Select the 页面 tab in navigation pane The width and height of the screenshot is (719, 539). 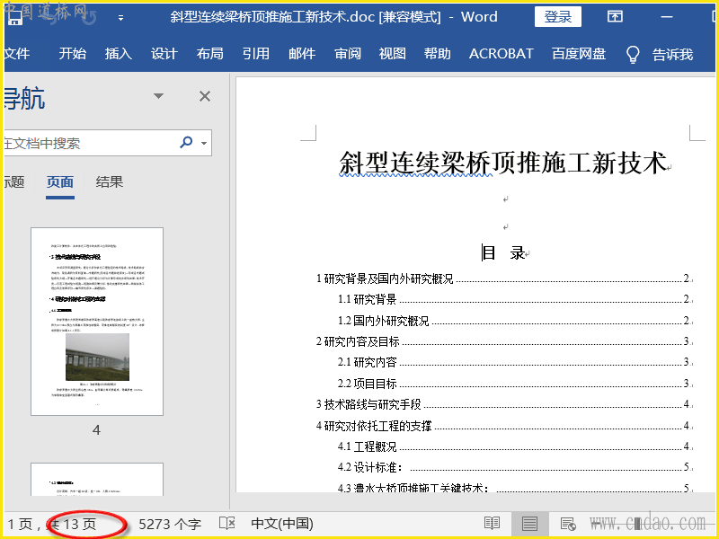pyautogui.click(x=60, y=182)
